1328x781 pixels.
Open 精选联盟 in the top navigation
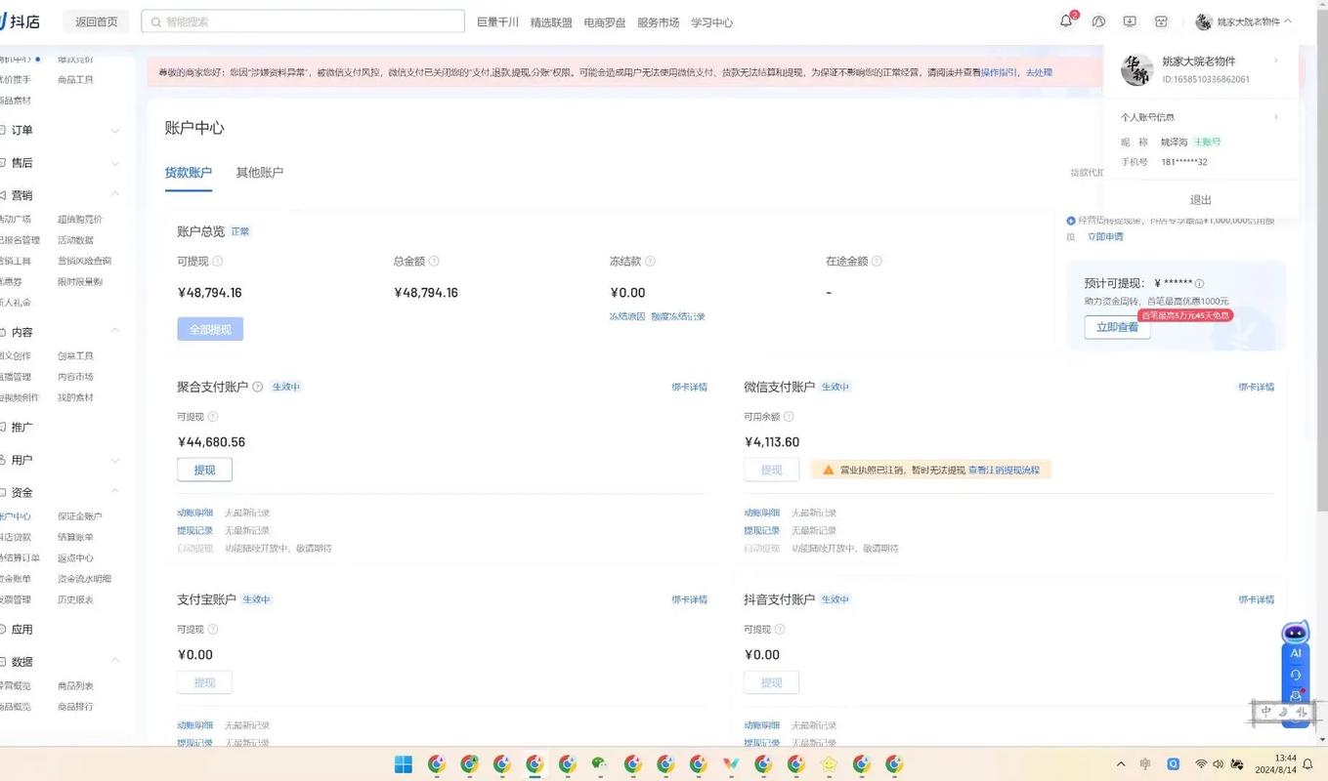(x=551, y=21)
